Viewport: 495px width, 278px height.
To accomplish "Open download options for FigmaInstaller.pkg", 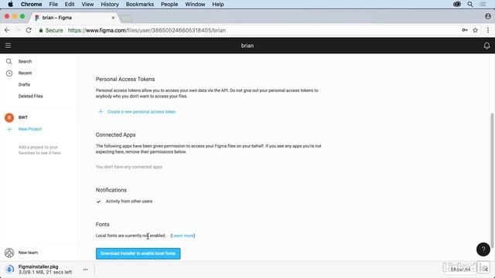I will tap(85, 270).
